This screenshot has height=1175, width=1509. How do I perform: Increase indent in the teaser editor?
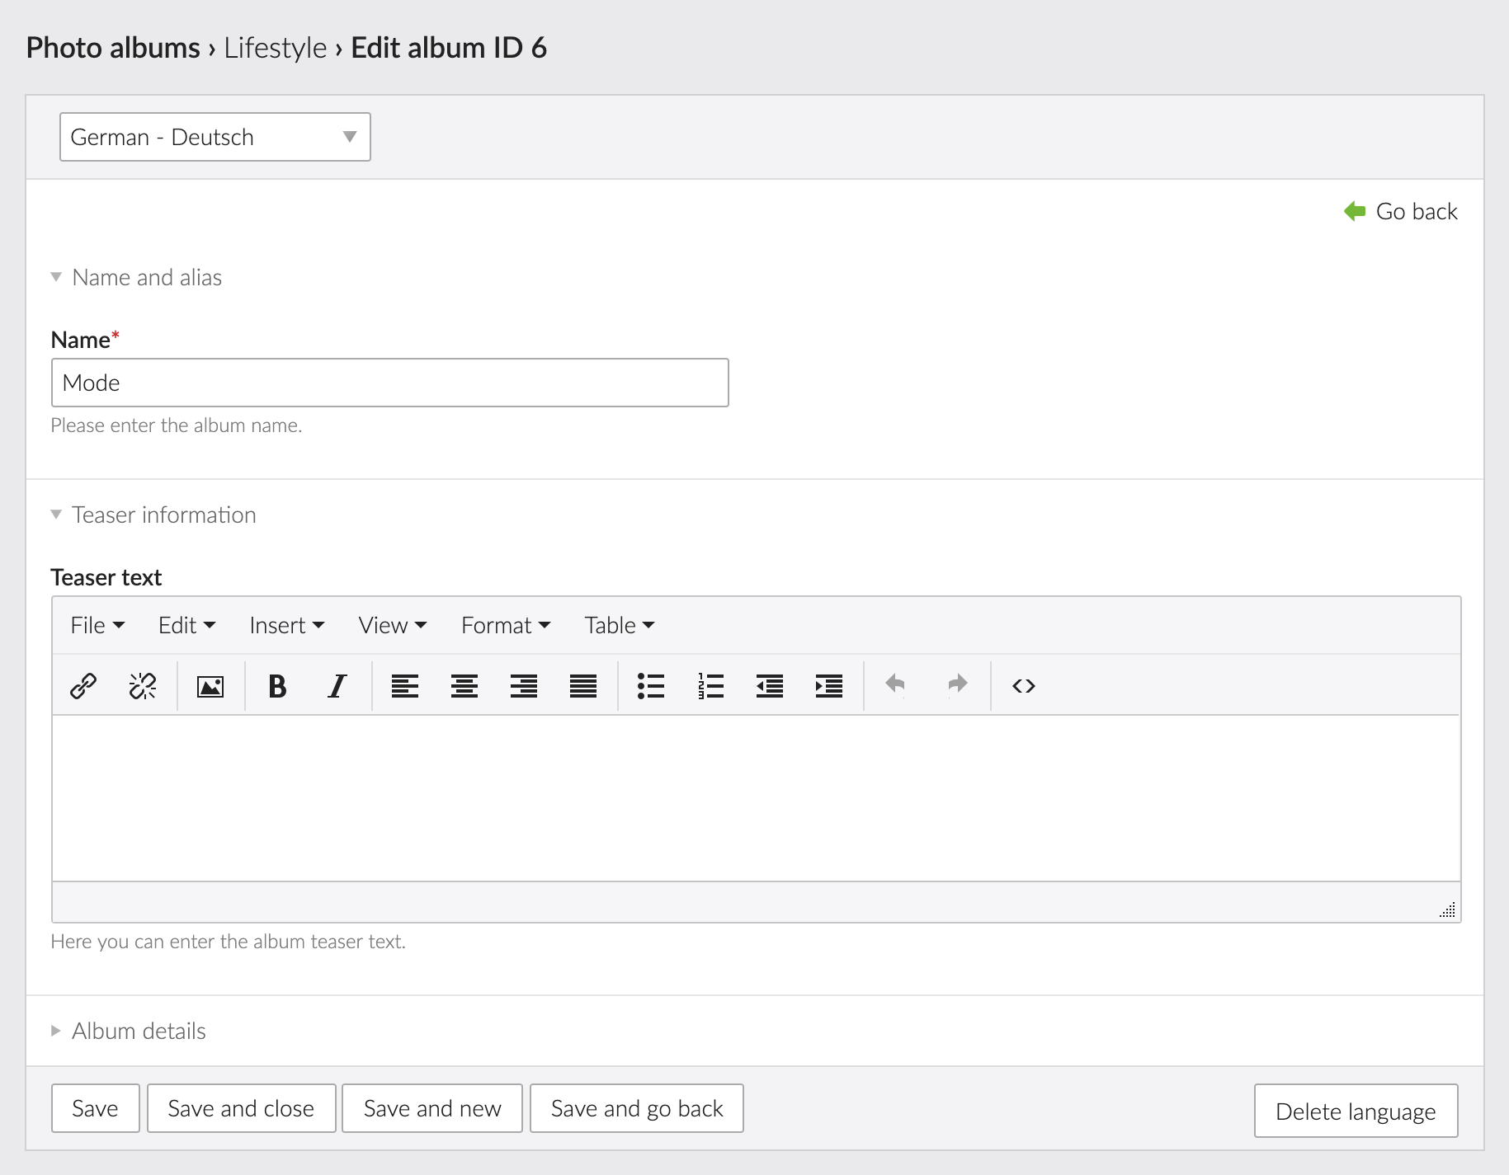click(828, 686)
